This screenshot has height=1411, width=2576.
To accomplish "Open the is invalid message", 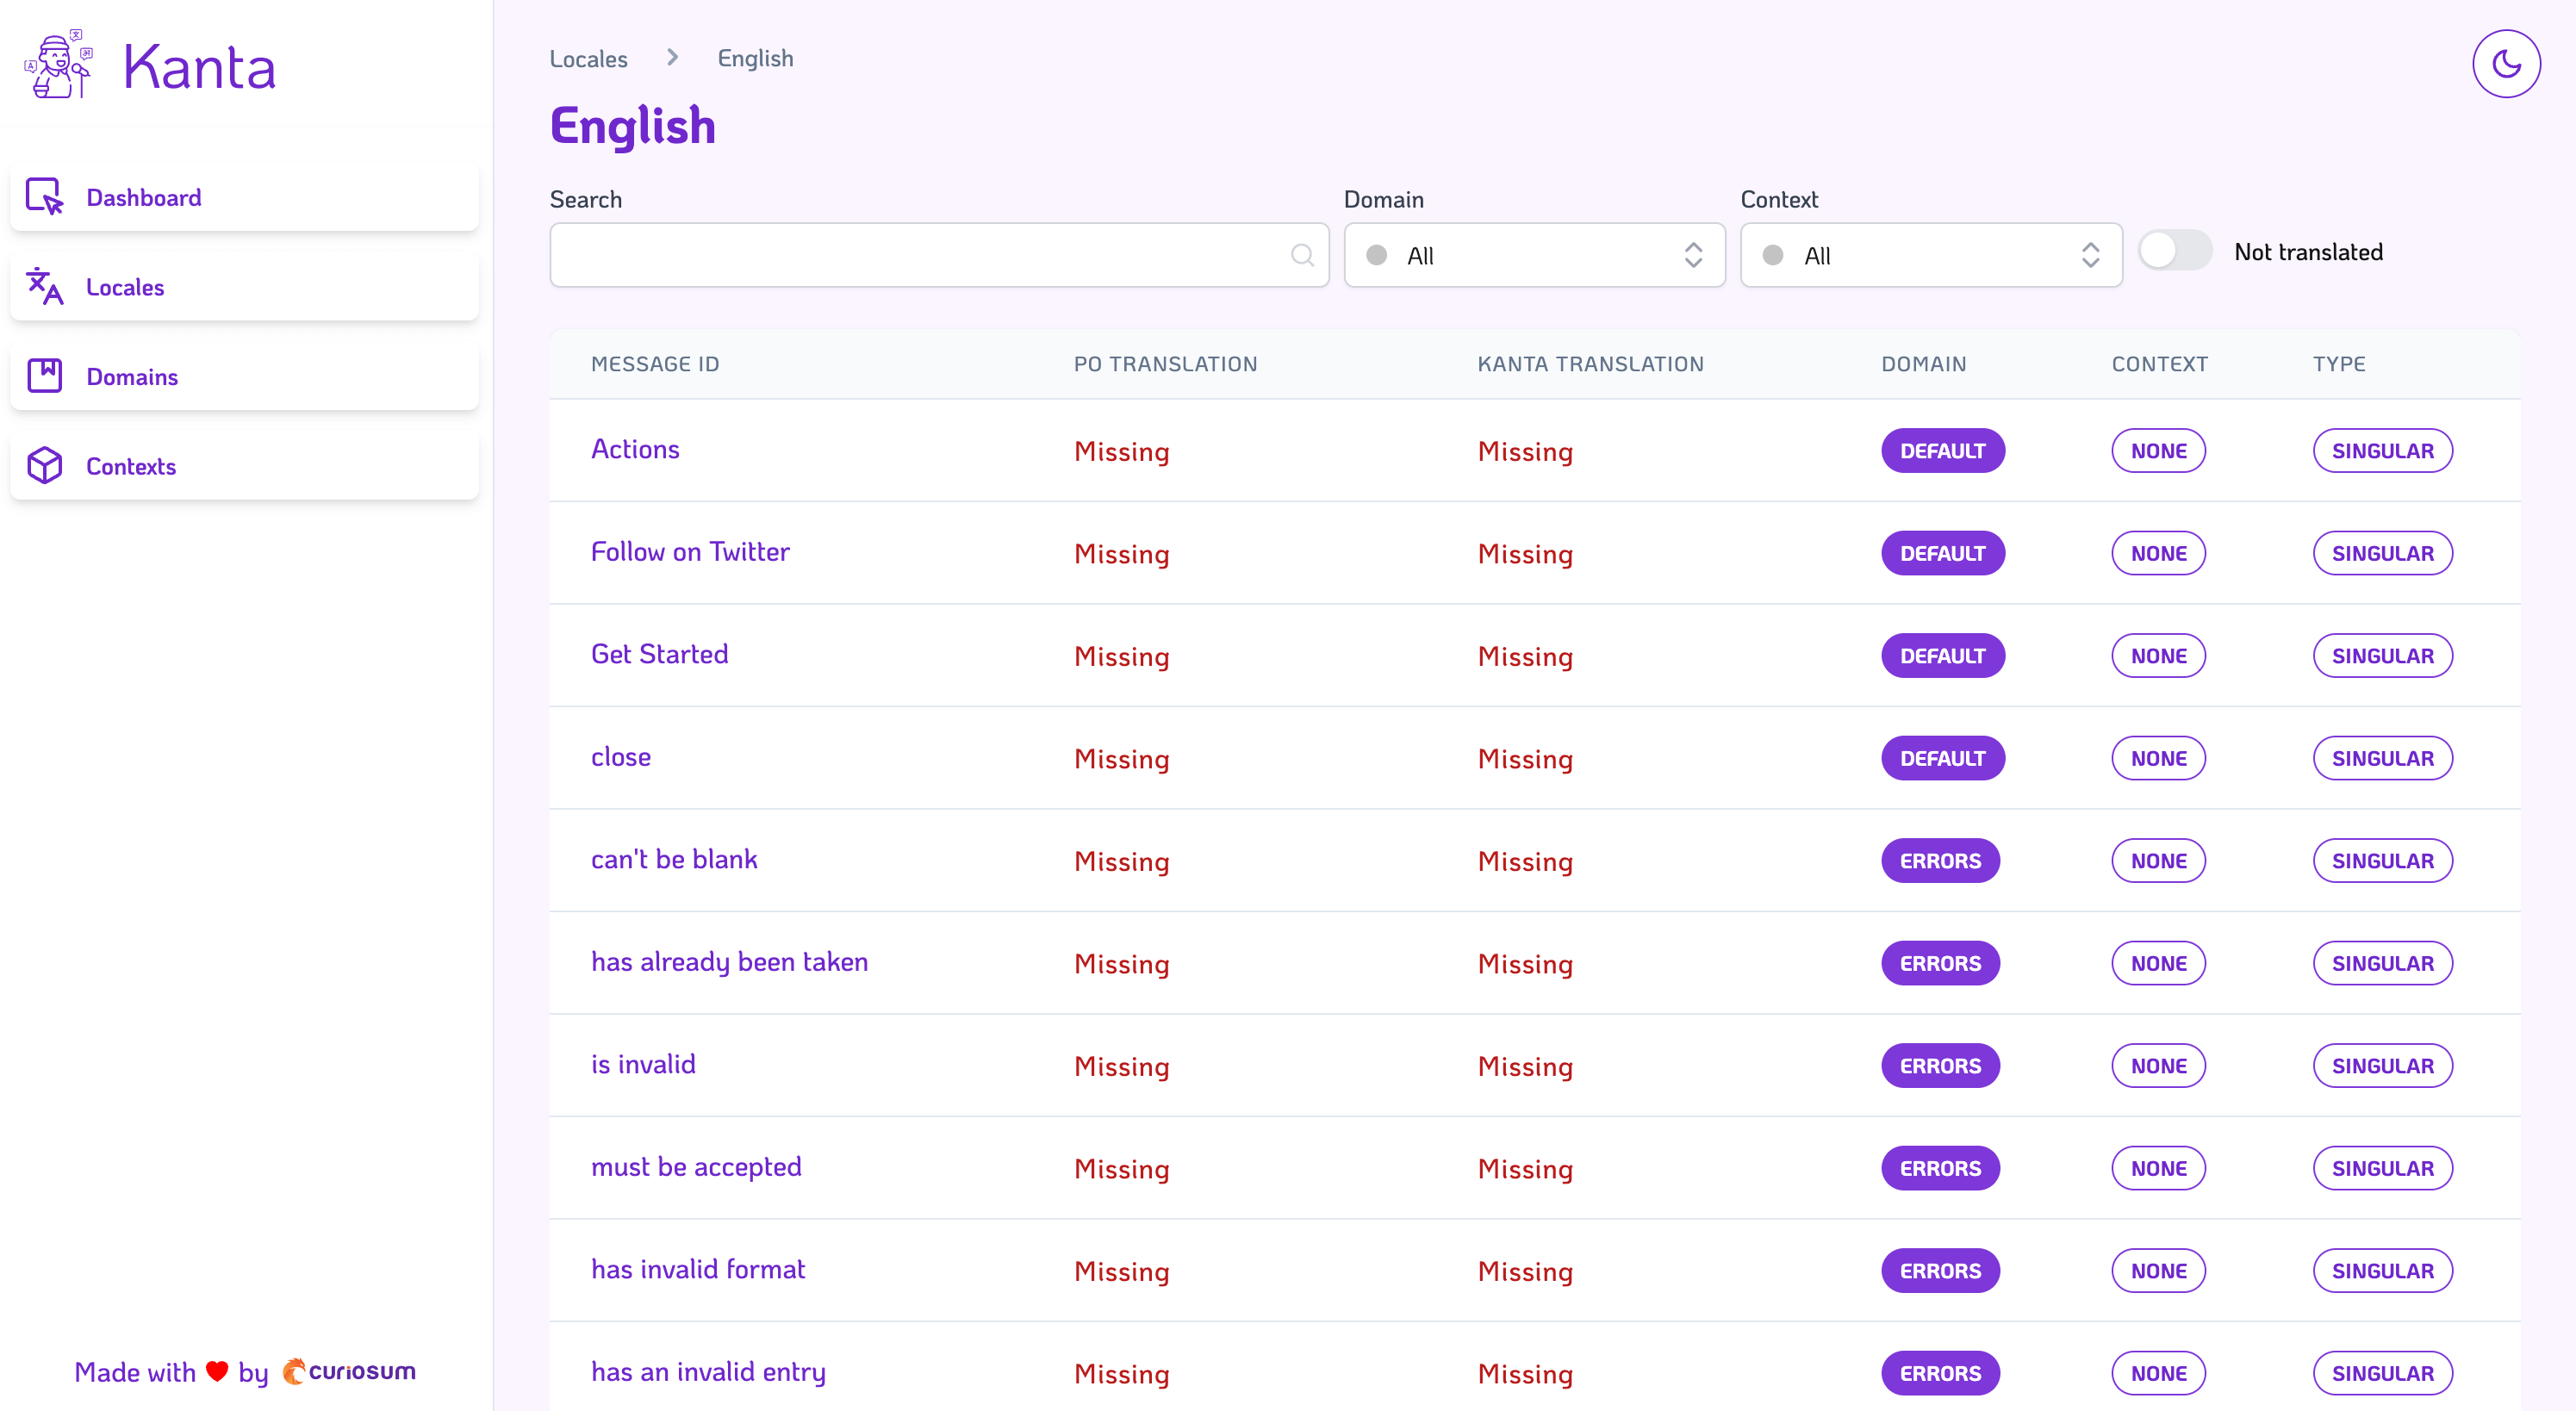I will [x=643, y=1064].
